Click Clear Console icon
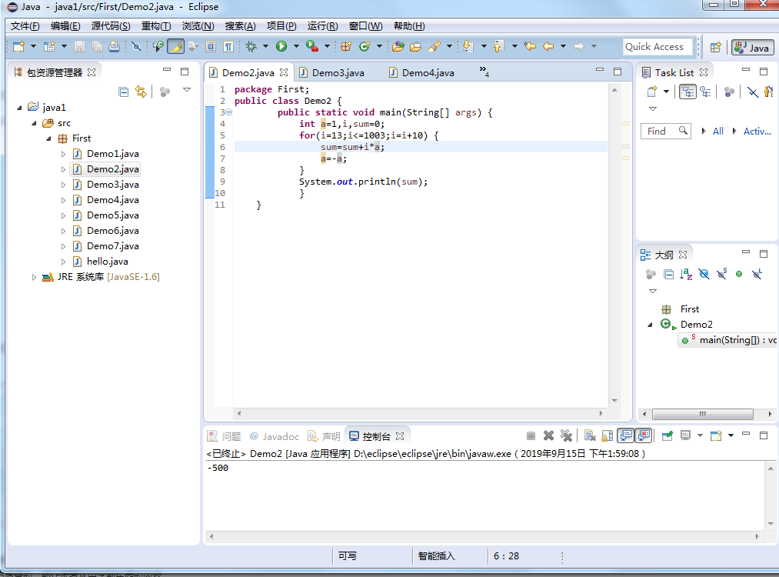Viewport: 779px width, 577px height. click(590, 436)
